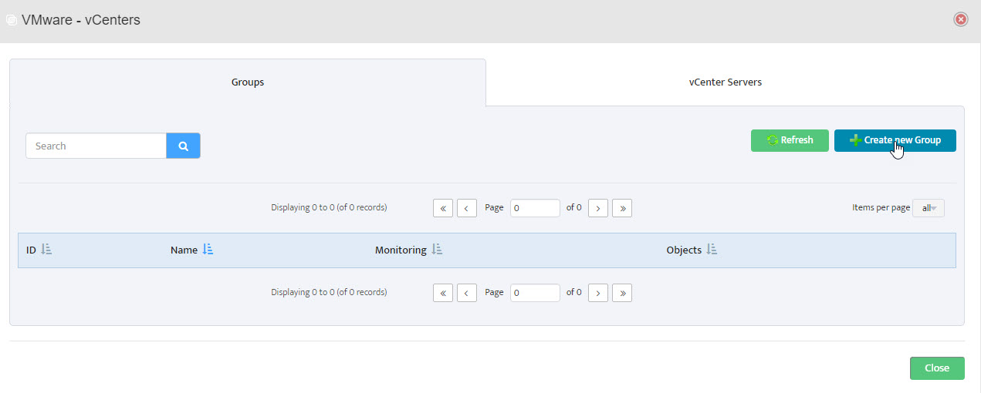
Task: Sort groups by Name column icon
Action: [x=208, y=250]
